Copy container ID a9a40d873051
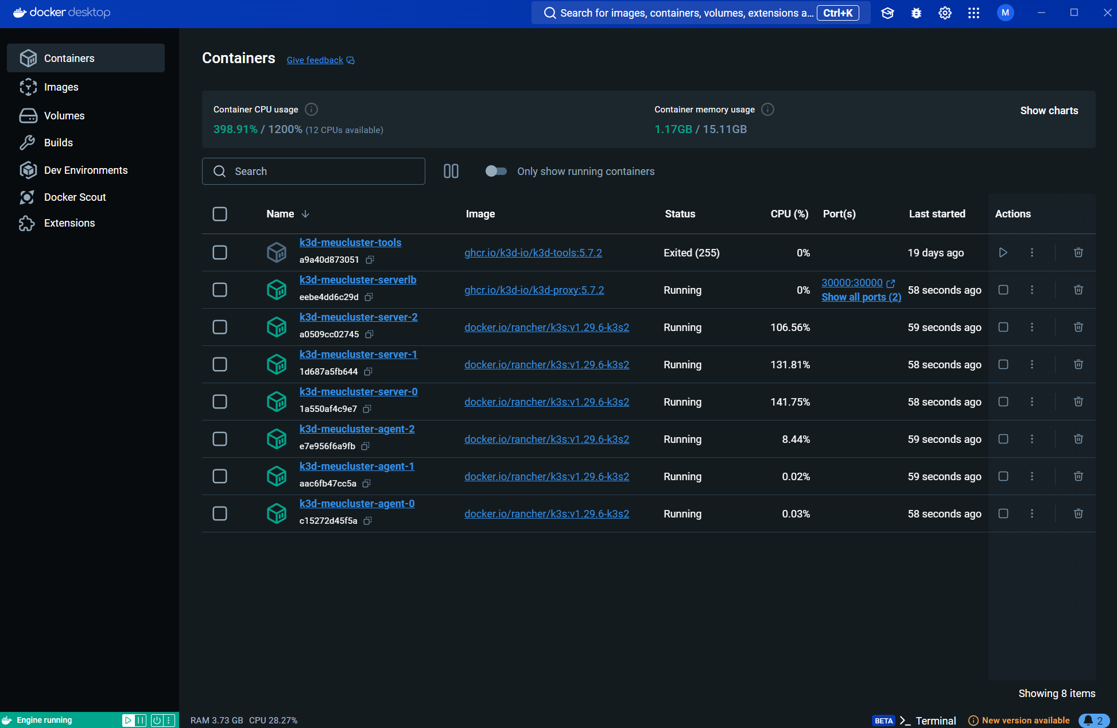The width and height of the screenshot is (1117, 728). point(370,260)
